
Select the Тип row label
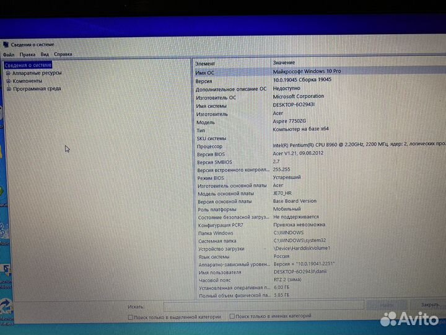click(201, 130)
